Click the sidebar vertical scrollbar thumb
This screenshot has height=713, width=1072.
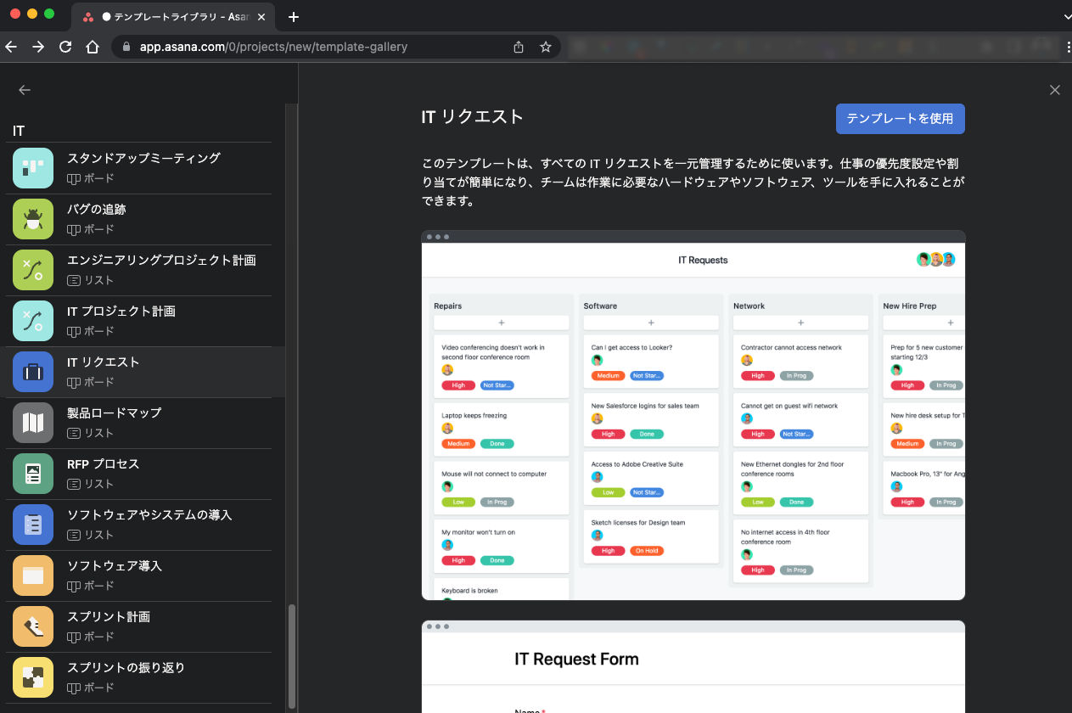(292, 655)
